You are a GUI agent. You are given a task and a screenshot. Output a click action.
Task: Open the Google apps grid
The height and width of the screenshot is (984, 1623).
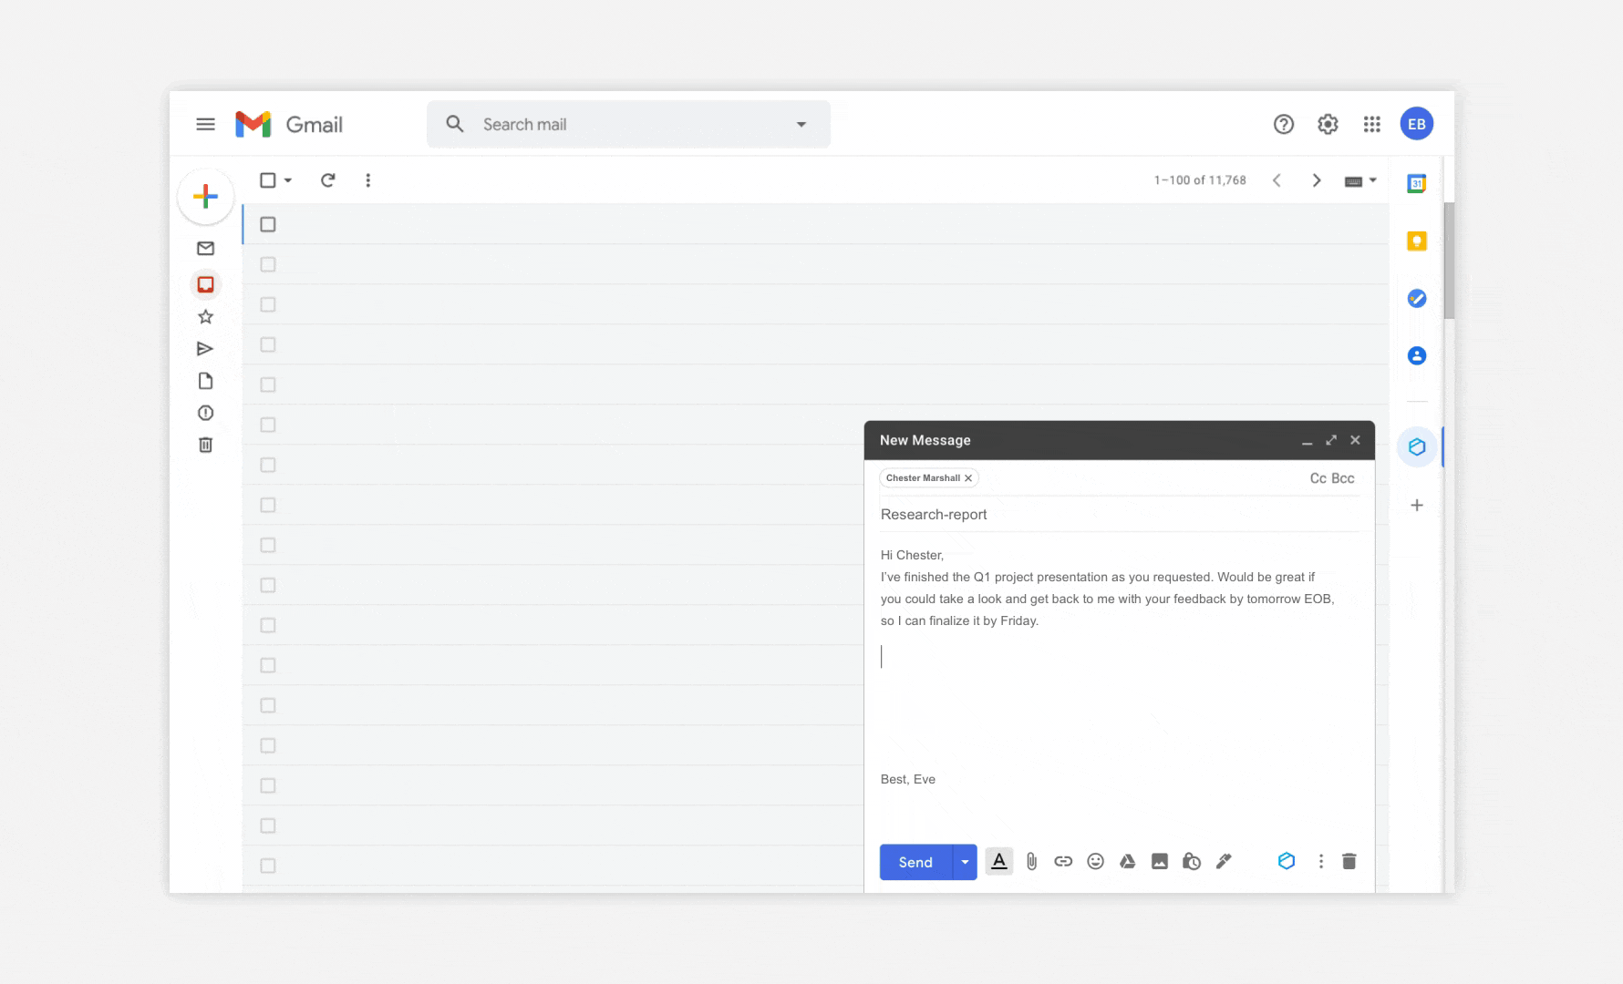1371,124
